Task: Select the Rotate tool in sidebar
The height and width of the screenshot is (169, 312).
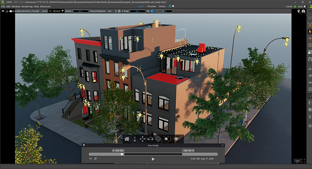Action: [309, 45]
